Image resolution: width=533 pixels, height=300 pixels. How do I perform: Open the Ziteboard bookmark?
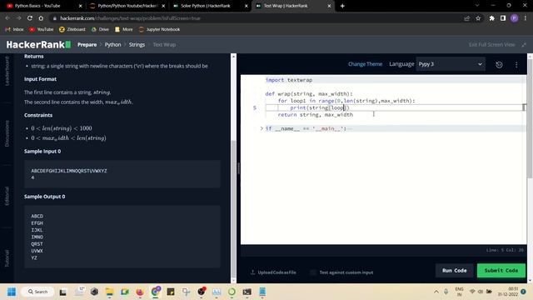click(x=72, y=30)
